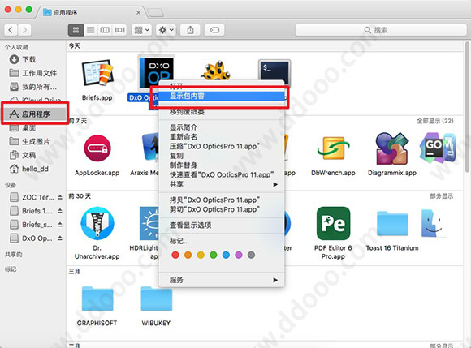Go back in Finder
Image resolution: width=471 pixels, height=348 pixels.
coord(11,30)
